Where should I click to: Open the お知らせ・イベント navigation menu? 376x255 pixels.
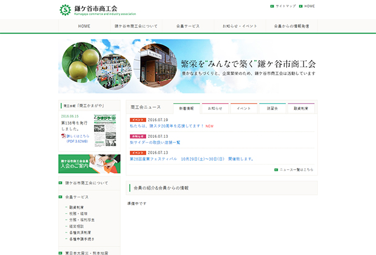coord(240,26)
